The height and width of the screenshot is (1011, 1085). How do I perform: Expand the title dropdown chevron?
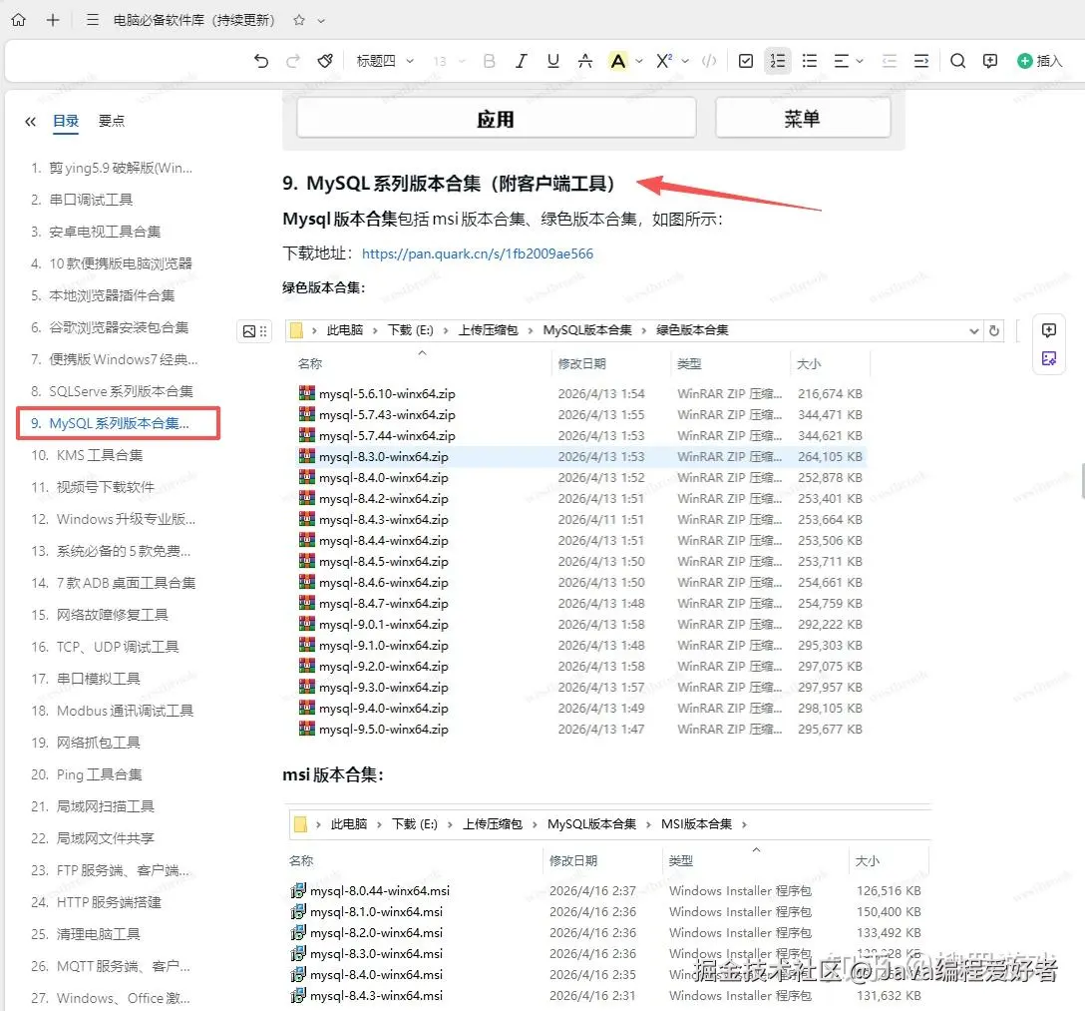321,21
